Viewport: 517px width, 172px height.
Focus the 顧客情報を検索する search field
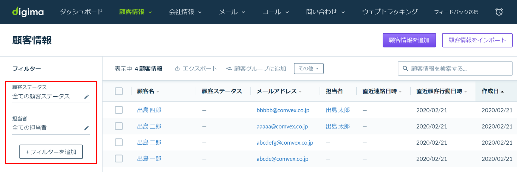455,68
